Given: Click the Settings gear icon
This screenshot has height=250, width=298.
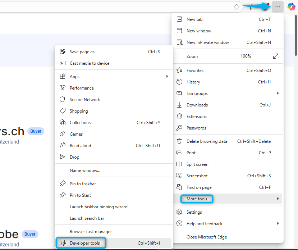Looking at the screenshot, I should [179, 212].
